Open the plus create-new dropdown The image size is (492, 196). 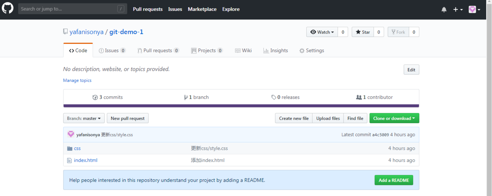coord(458,10)
